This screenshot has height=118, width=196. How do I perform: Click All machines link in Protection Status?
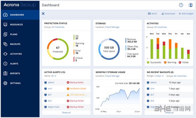[58, 27]
